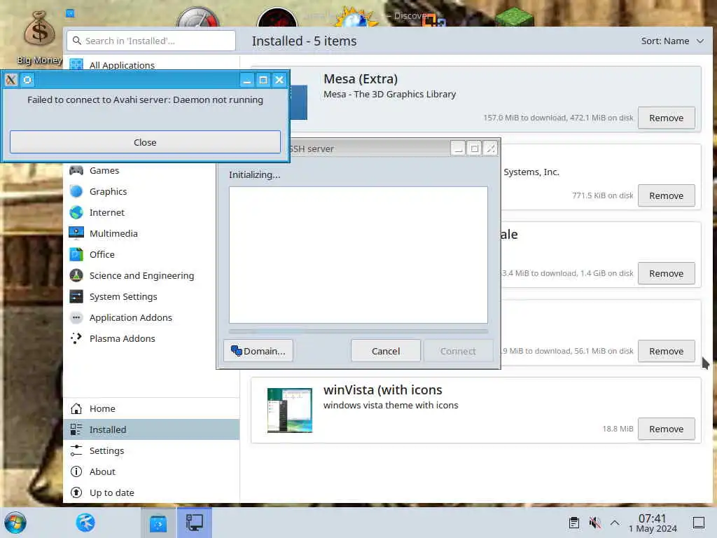Open the Start menu orb

tap(15, 523)
